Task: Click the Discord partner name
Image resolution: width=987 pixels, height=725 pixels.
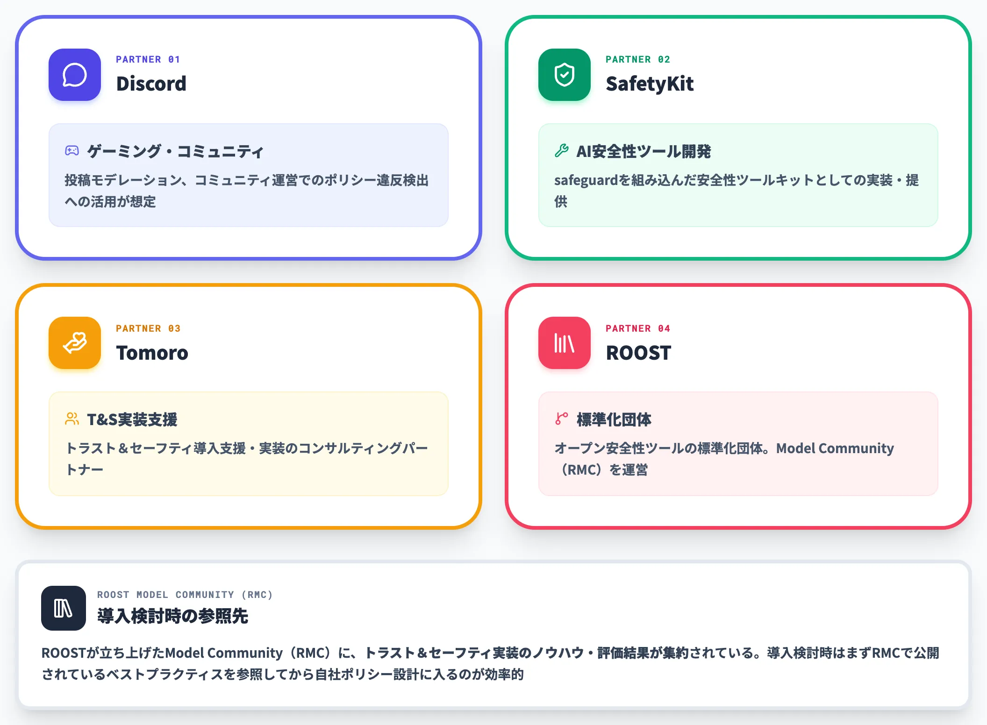Action: tap(151, 84)
